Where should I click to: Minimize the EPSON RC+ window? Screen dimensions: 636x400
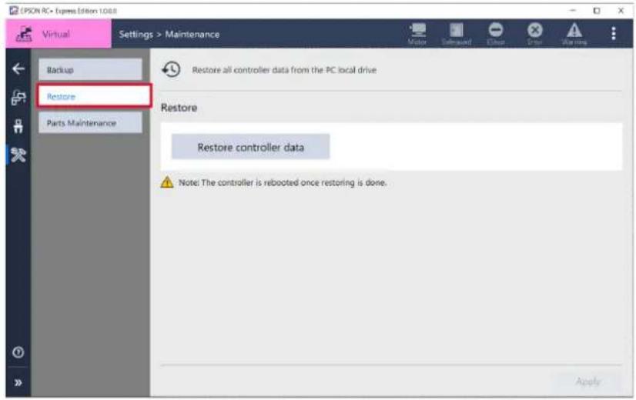click(573, 11)
